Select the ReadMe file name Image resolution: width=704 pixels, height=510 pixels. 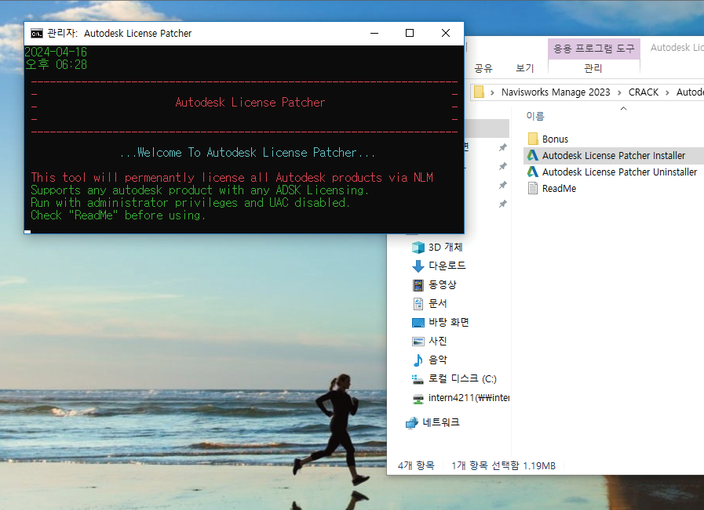pyautogui.click(x=559, y=189)
